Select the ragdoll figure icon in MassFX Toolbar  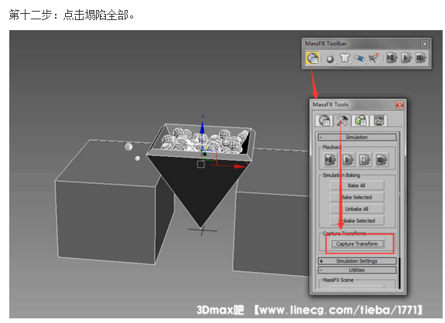(374, 58)
